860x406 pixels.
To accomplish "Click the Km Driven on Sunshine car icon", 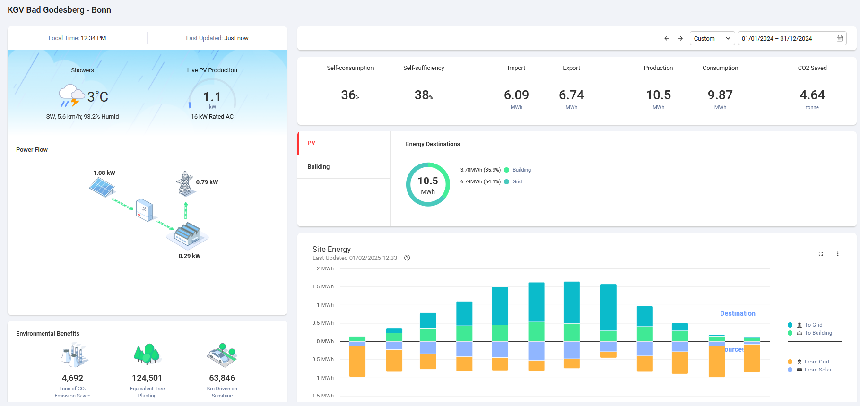I will (x=222, y=355).
